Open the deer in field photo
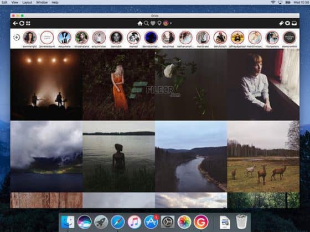This screenshot has width=310, height=232. click(263, 156)
